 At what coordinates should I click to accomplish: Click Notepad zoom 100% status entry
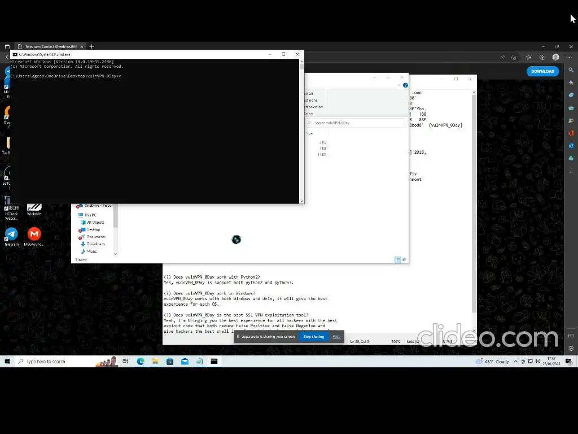(396, 342)
